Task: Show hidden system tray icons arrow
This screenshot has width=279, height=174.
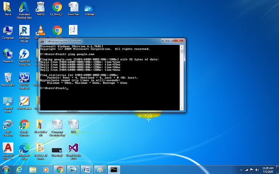Action: click(x=241, y=170)
